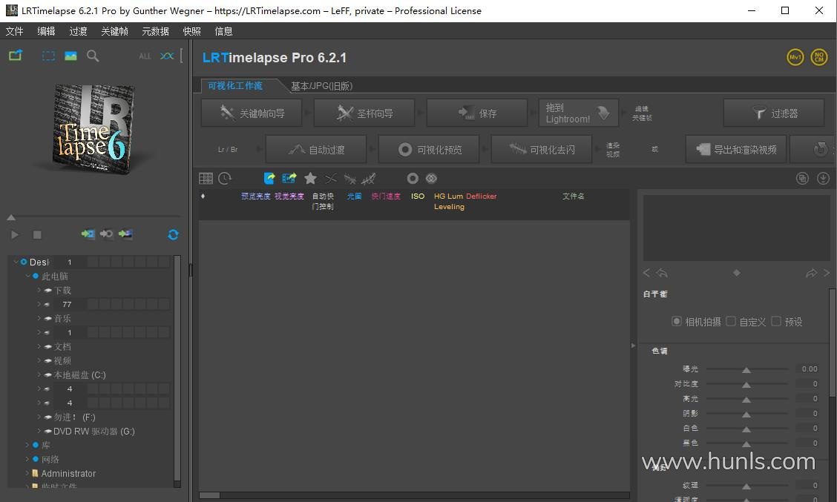Click the 自动过渡 button

316,149
